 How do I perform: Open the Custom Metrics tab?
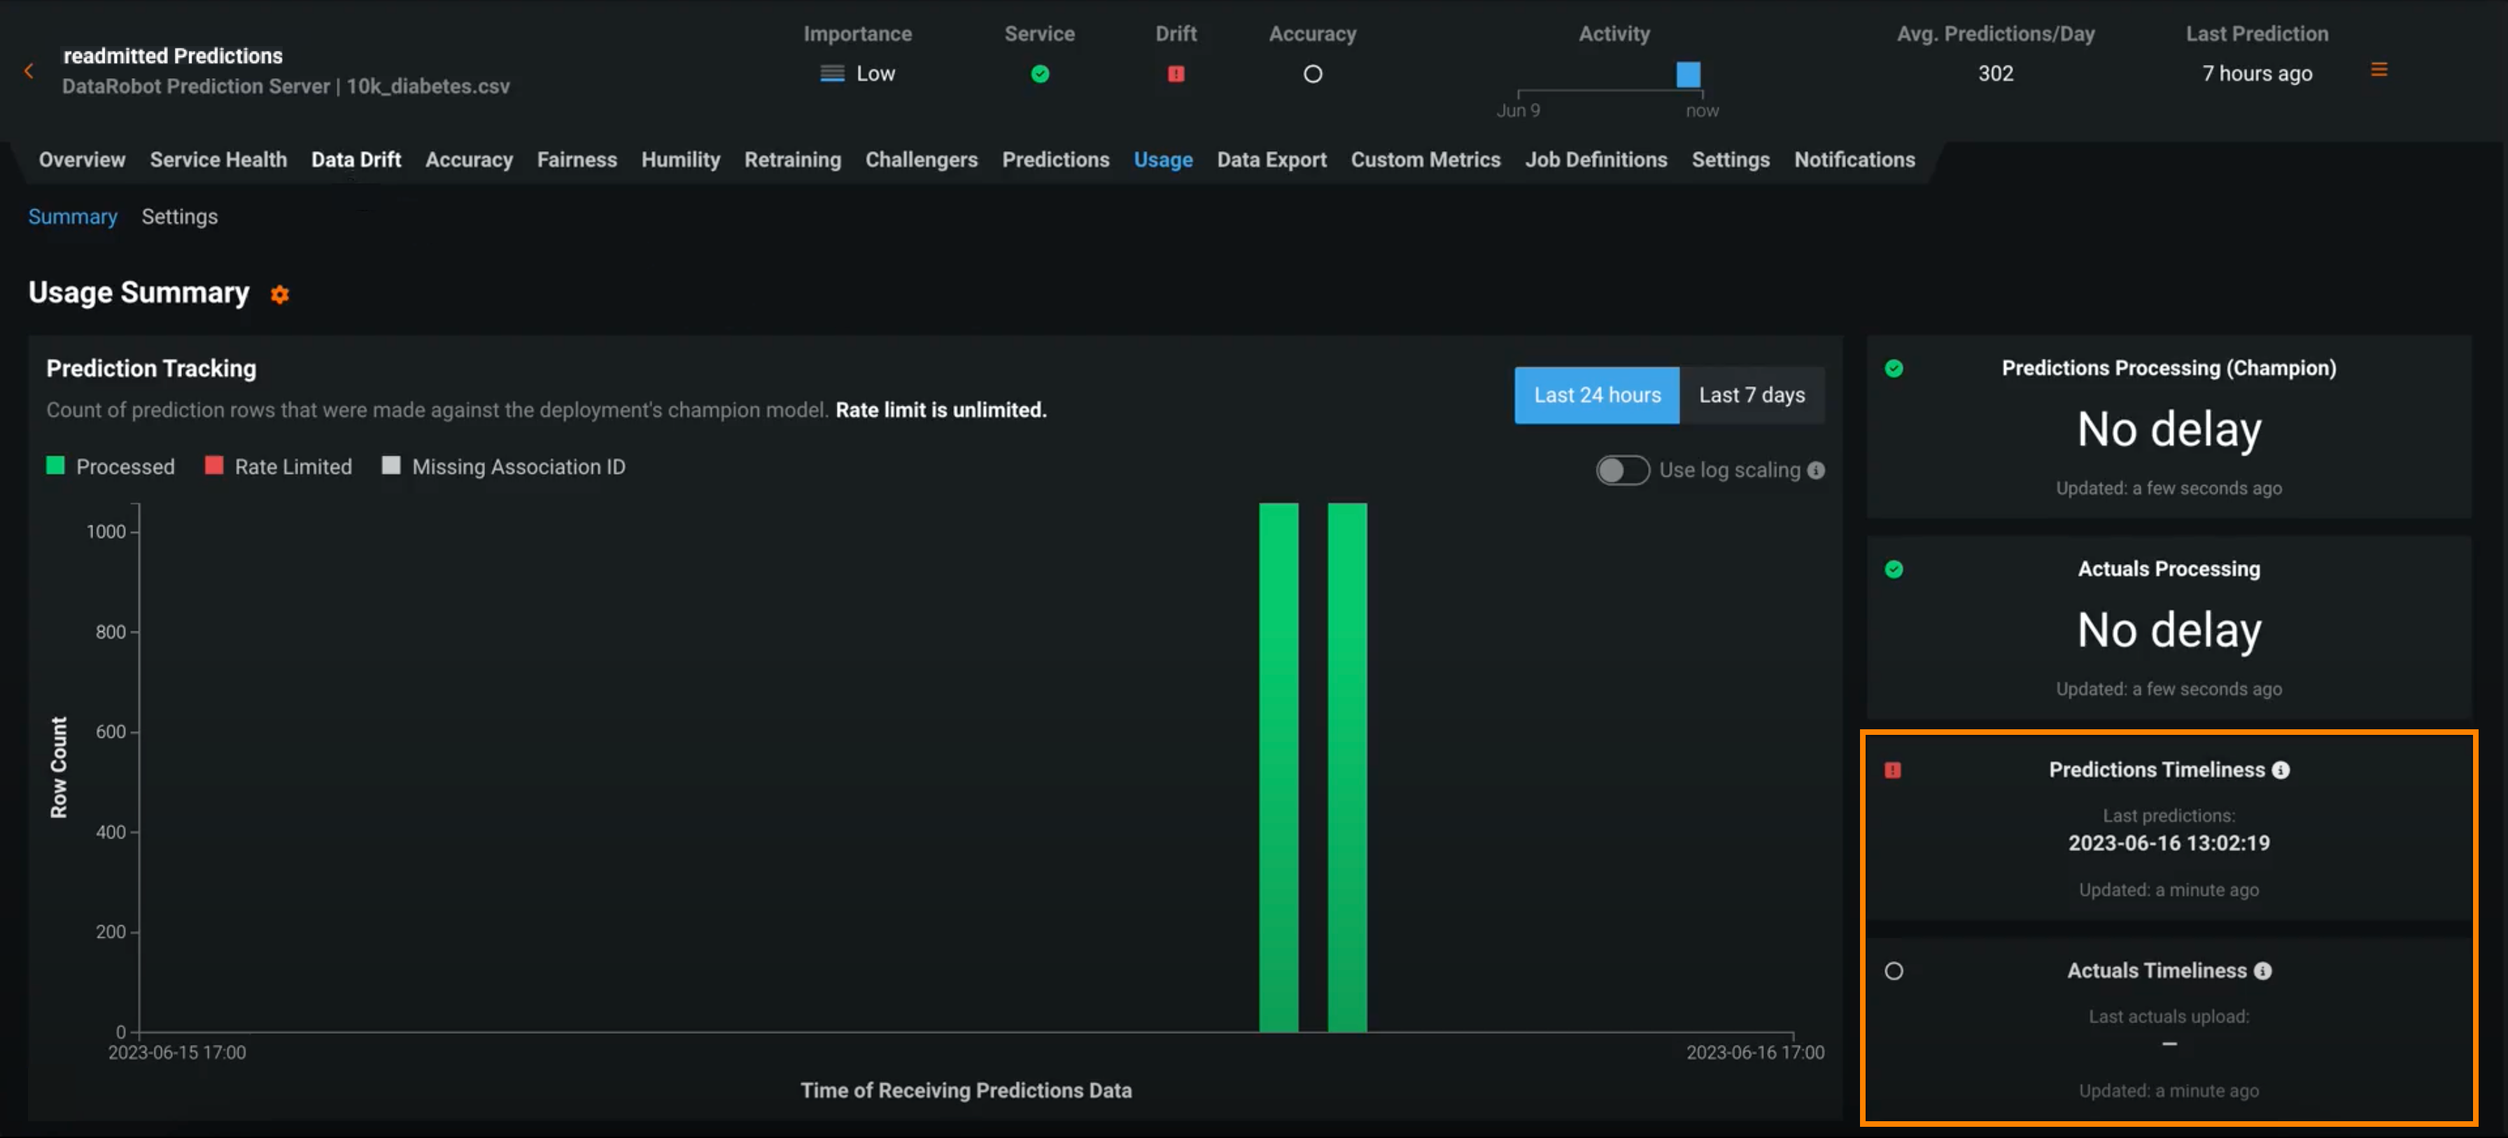[x=1424, y=160]
